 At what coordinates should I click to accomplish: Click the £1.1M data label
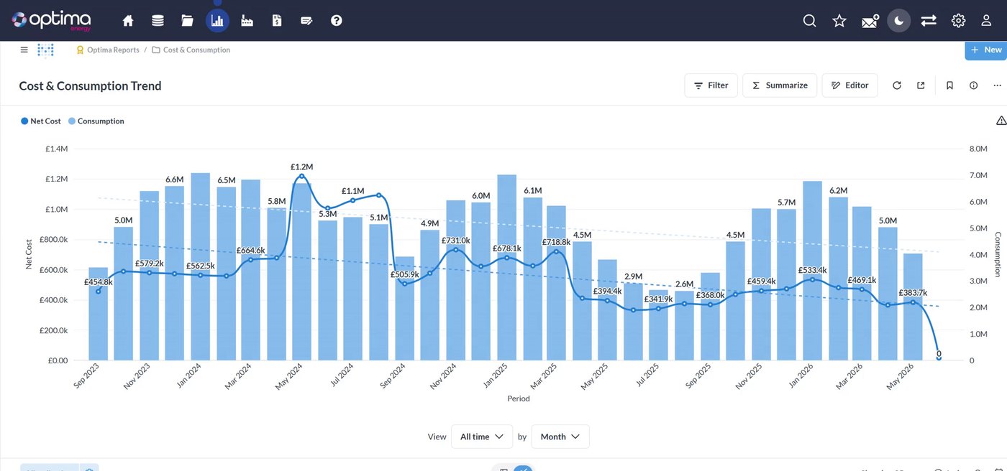coord(353,191)
